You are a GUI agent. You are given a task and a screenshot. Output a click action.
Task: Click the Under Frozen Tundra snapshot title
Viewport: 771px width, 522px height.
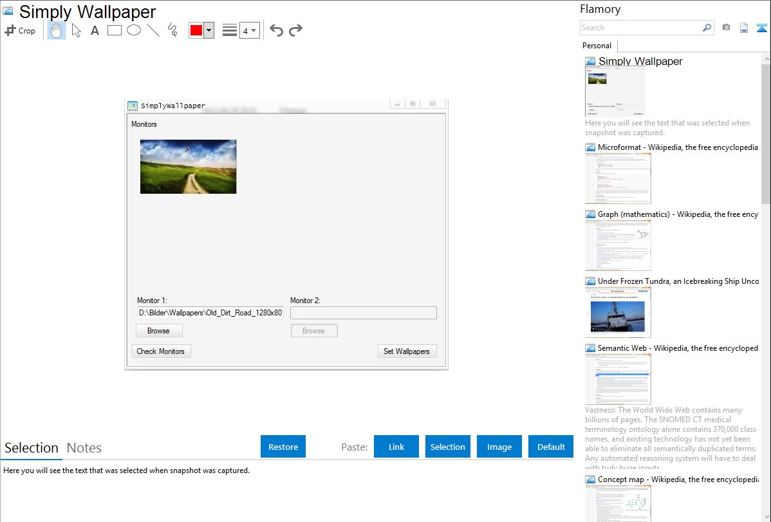(x=678, y=281)
